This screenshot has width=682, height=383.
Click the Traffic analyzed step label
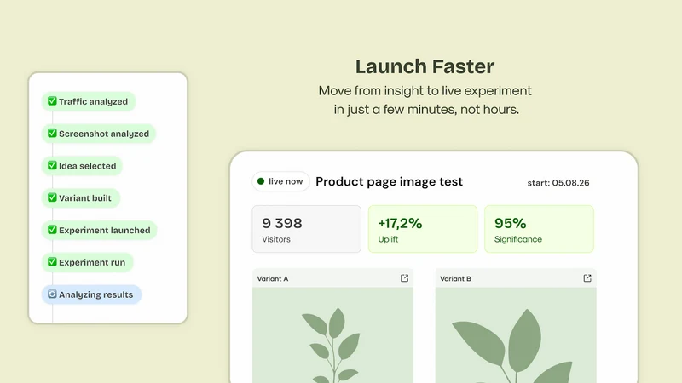[x=94, y=101]
